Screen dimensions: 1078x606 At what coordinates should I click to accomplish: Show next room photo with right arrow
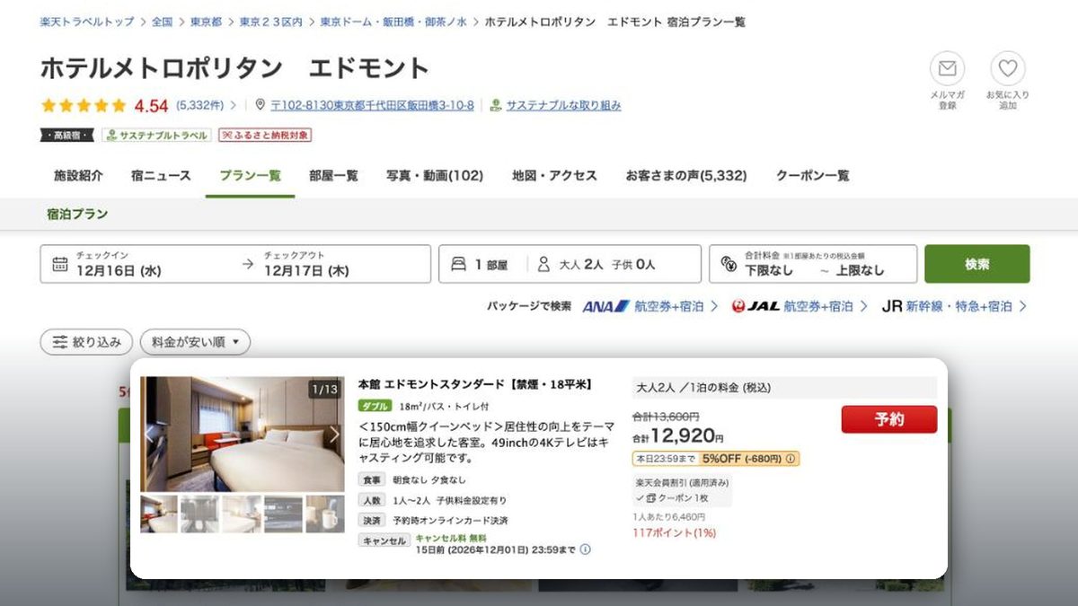[334, 435]
